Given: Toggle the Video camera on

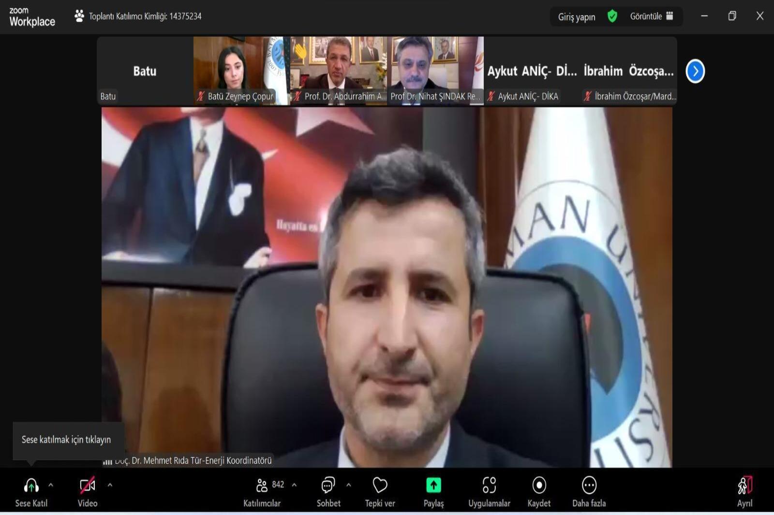Looking at the screenshot, I should tap(88, 486).
